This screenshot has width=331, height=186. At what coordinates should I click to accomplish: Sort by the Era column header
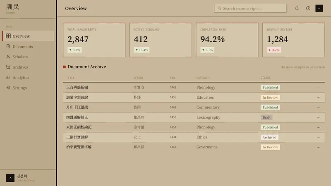[173, 78]
